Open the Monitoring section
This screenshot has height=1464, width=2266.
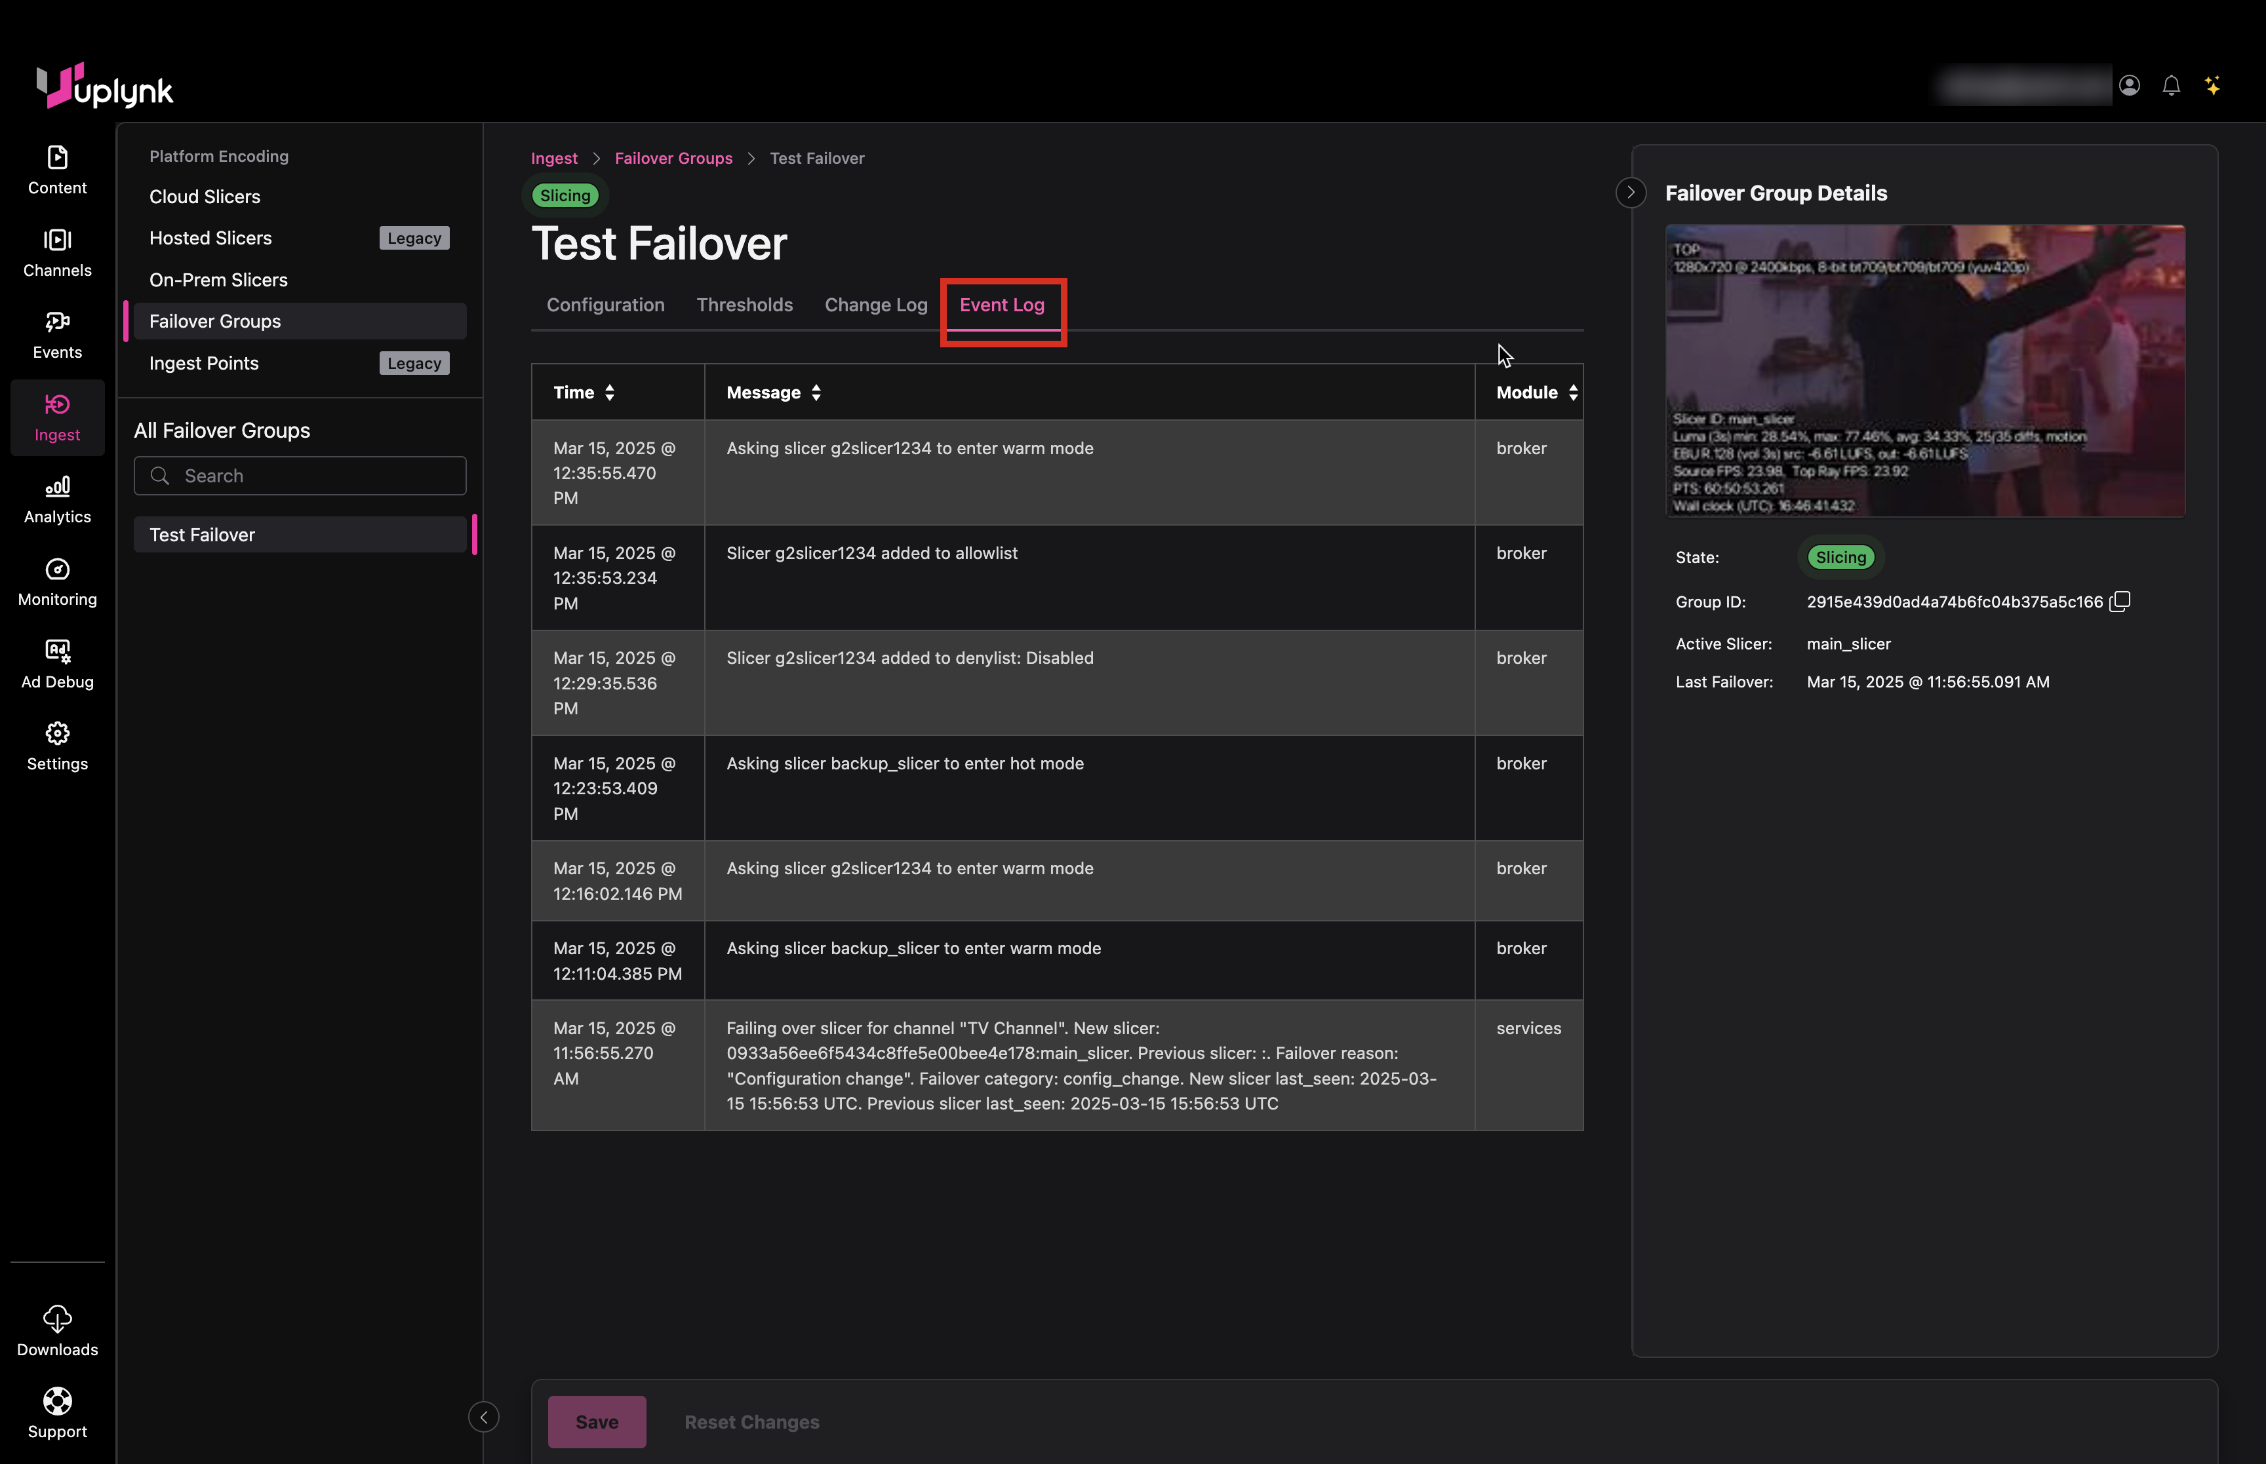tap(57, 582)
